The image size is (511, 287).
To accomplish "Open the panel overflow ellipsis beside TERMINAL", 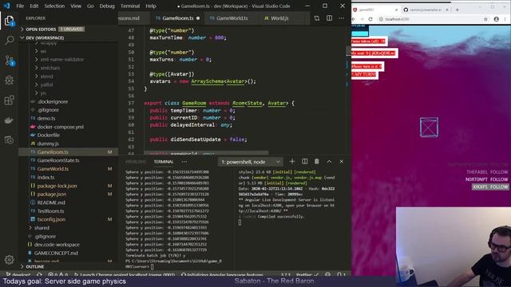I will [184, 162].
